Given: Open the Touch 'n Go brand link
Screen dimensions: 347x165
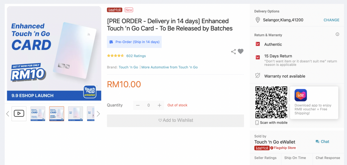Looking at the screenshot, I should pos(128,67).
